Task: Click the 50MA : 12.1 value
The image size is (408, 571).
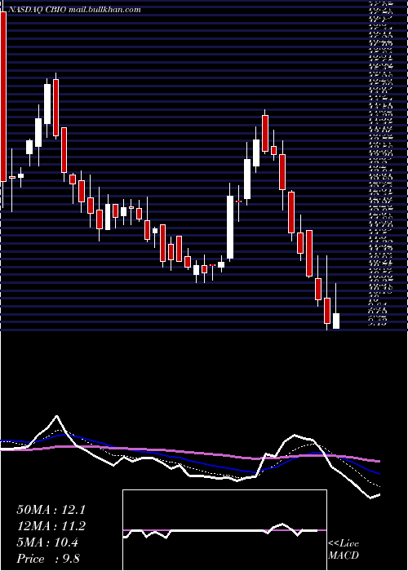Action: (x=51, y=510)
